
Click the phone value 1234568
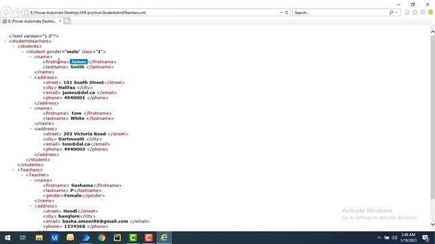coord(74,226)
